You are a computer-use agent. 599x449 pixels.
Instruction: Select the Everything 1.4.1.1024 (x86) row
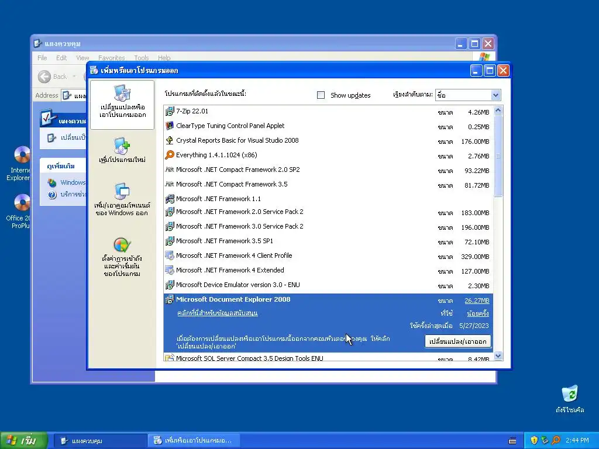(329, 155)
